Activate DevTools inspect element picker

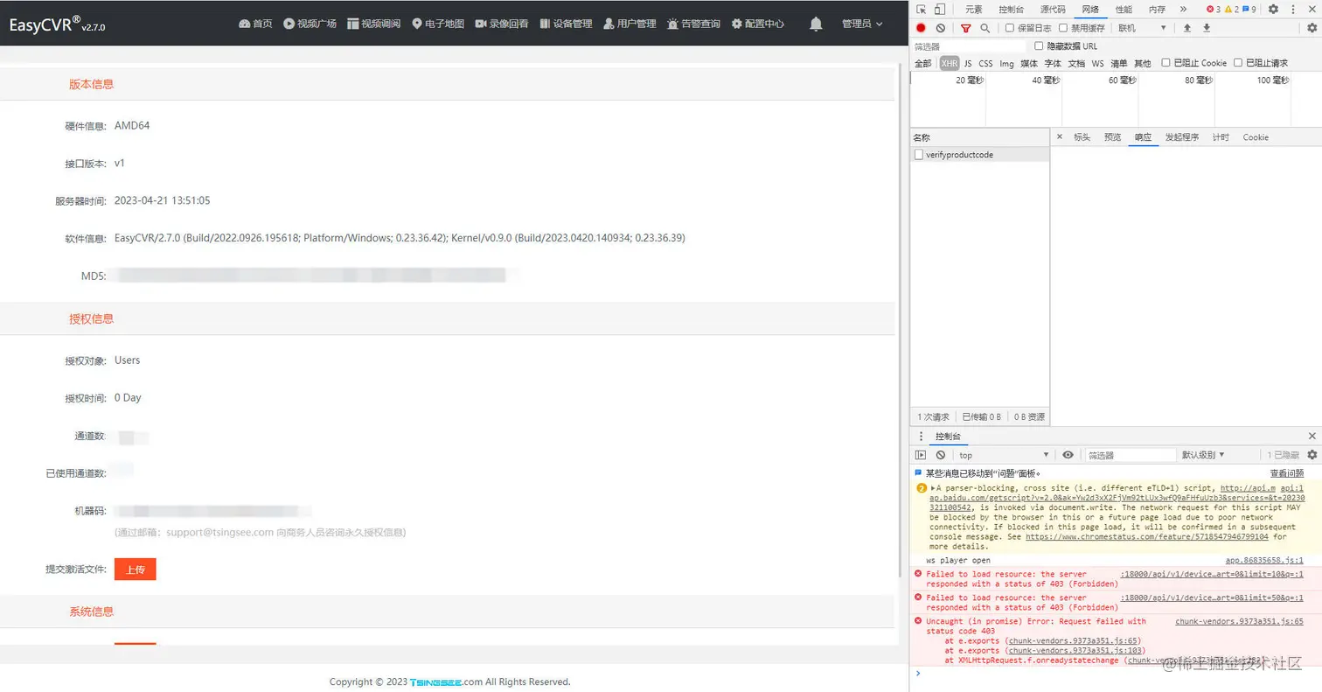coord(922,9)
